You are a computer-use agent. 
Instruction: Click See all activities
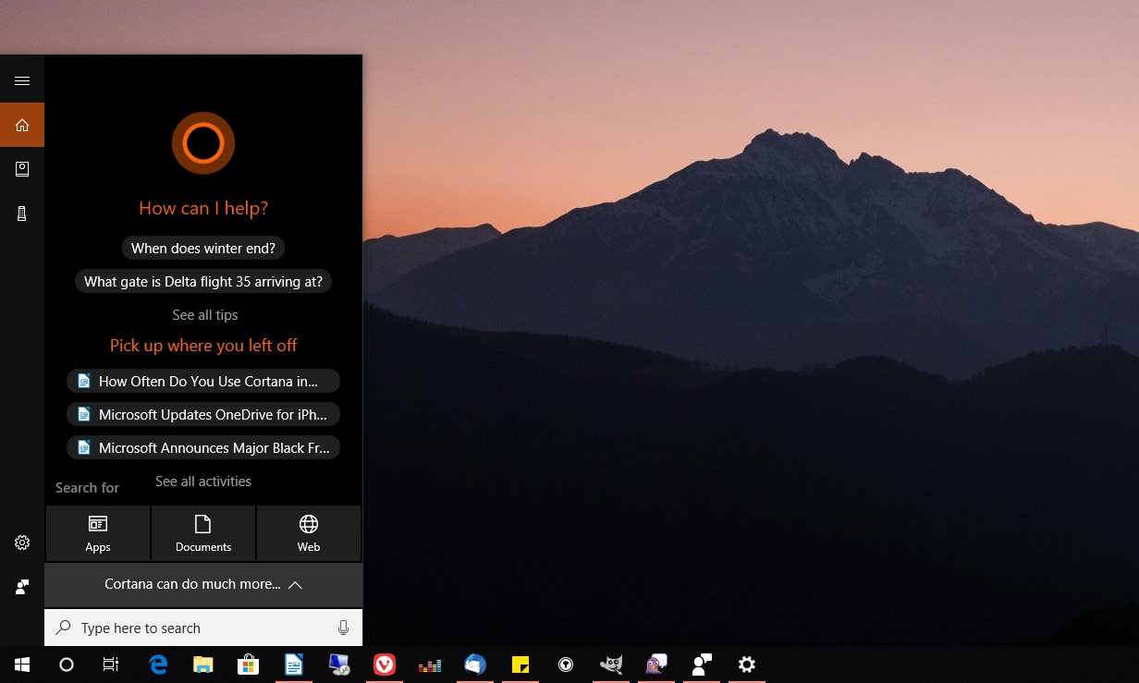[x=202, y=481]
